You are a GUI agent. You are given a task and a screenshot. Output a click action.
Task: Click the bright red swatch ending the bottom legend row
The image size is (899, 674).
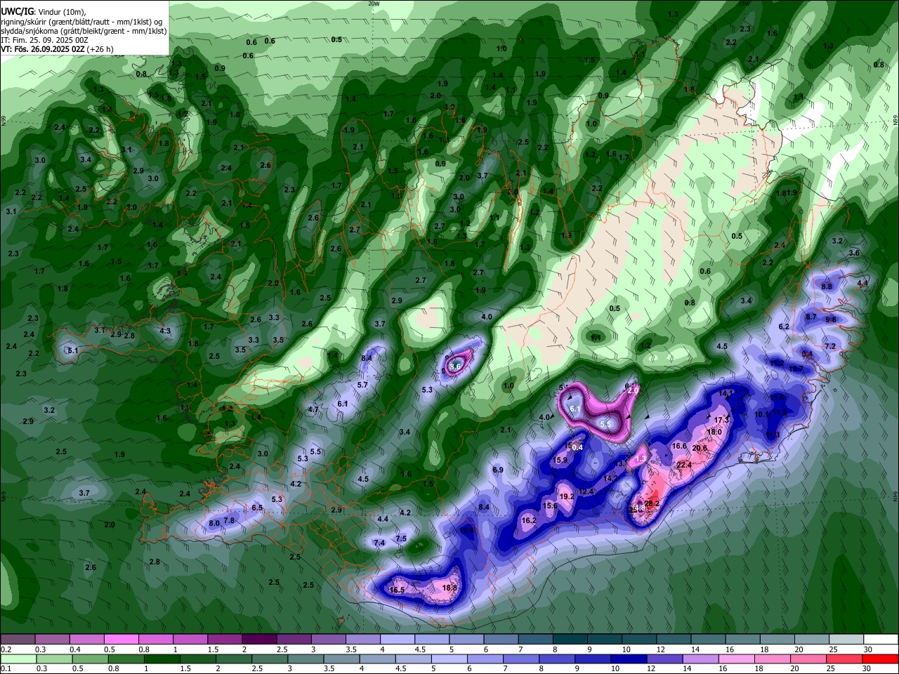coord(881,659)
